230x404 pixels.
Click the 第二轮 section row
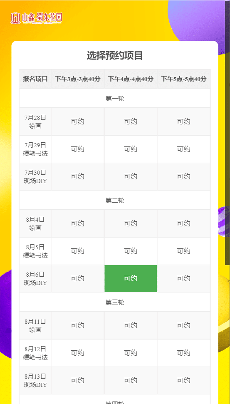(115, 200)
